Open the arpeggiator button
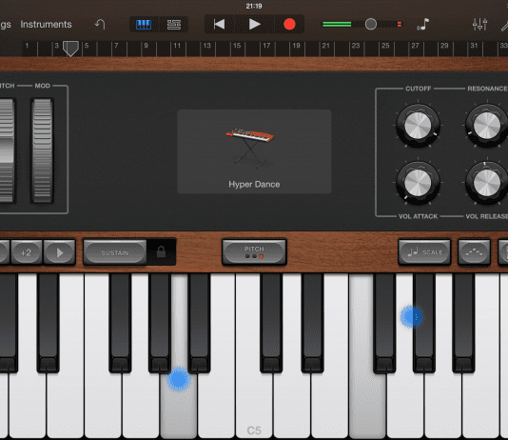Image resolution: width=508 pixels, height=440 pixels. point(474,252)
